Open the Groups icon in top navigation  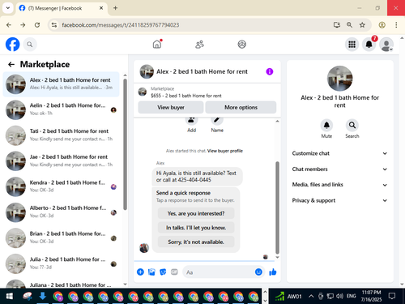[x=241, y=45]
